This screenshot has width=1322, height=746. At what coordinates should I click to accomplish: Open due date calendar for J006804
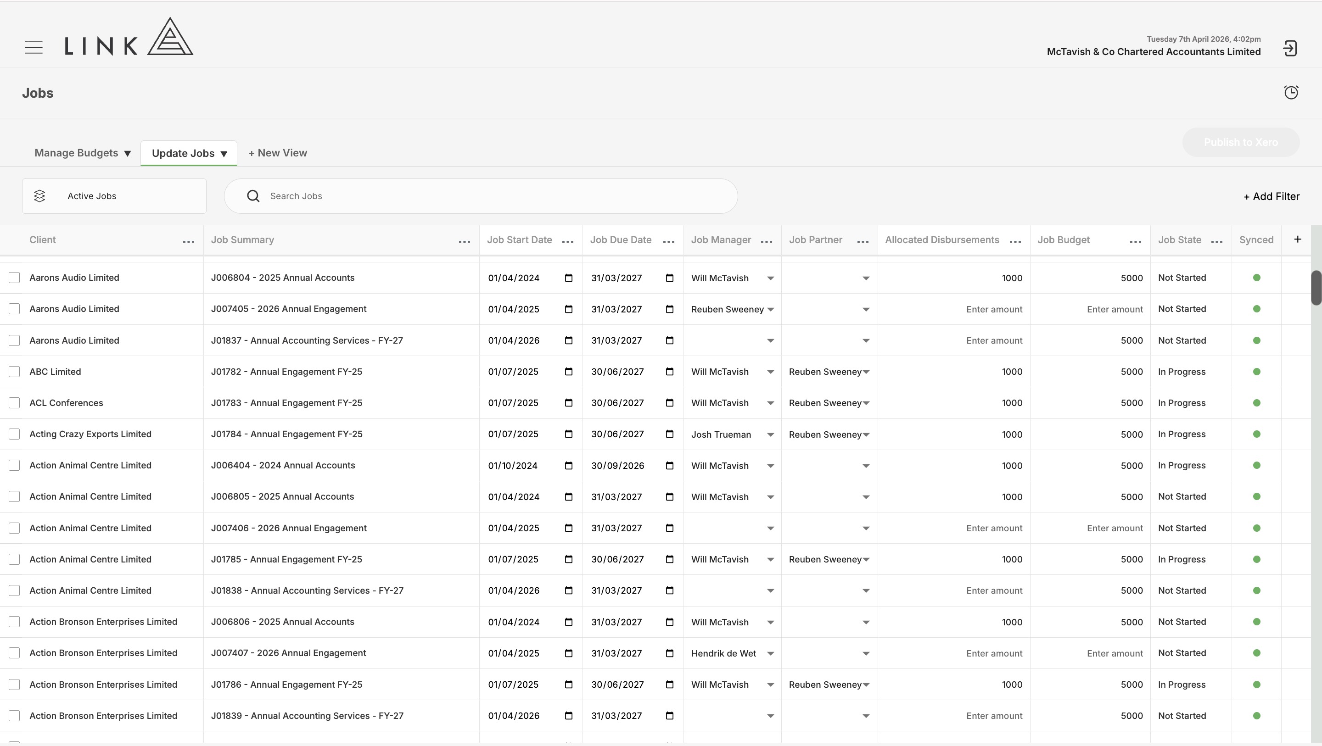point(670,278)
